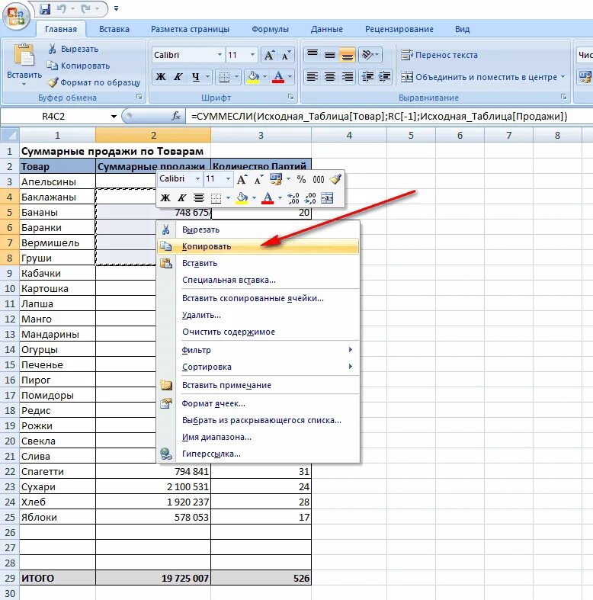The image size is (593, 600).
Task: Open the ribbon fill color dropdown arrow
Action: coord(264,77)
